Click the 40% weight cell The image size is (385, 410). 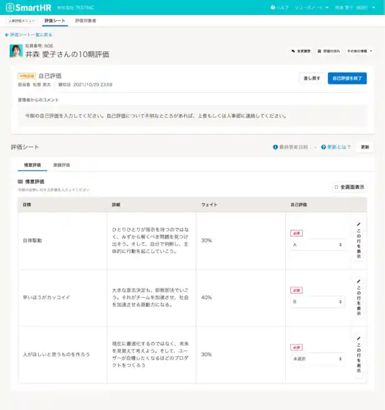pyautogui.click(x=241, y=298)
